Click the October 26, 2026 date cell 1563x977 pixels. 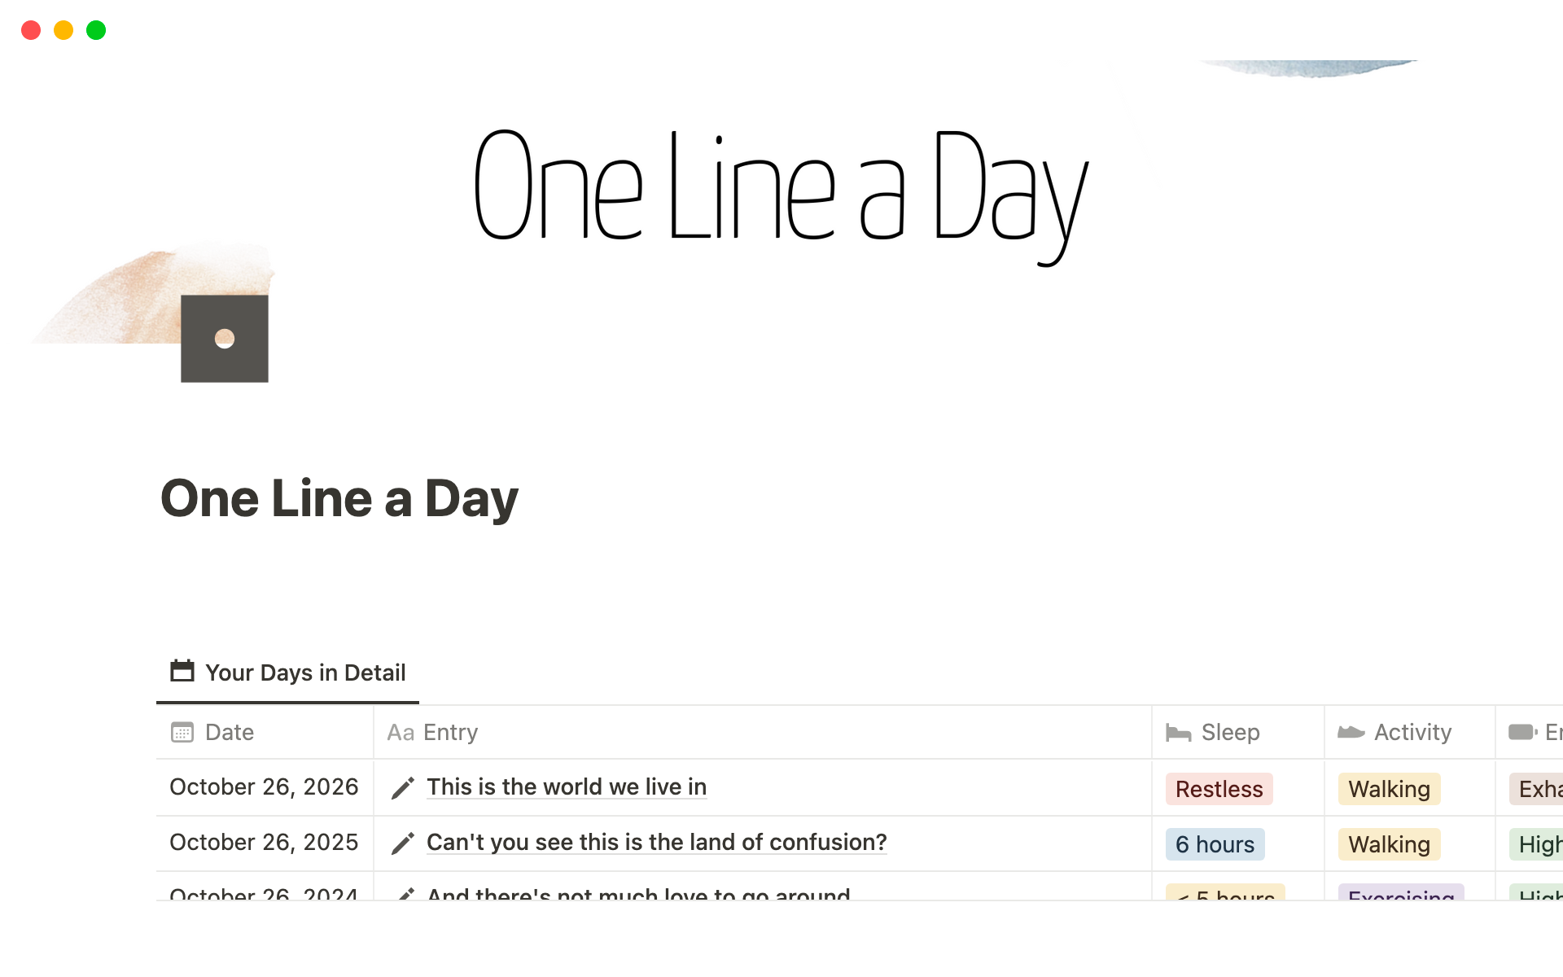[x=264, y=786]
